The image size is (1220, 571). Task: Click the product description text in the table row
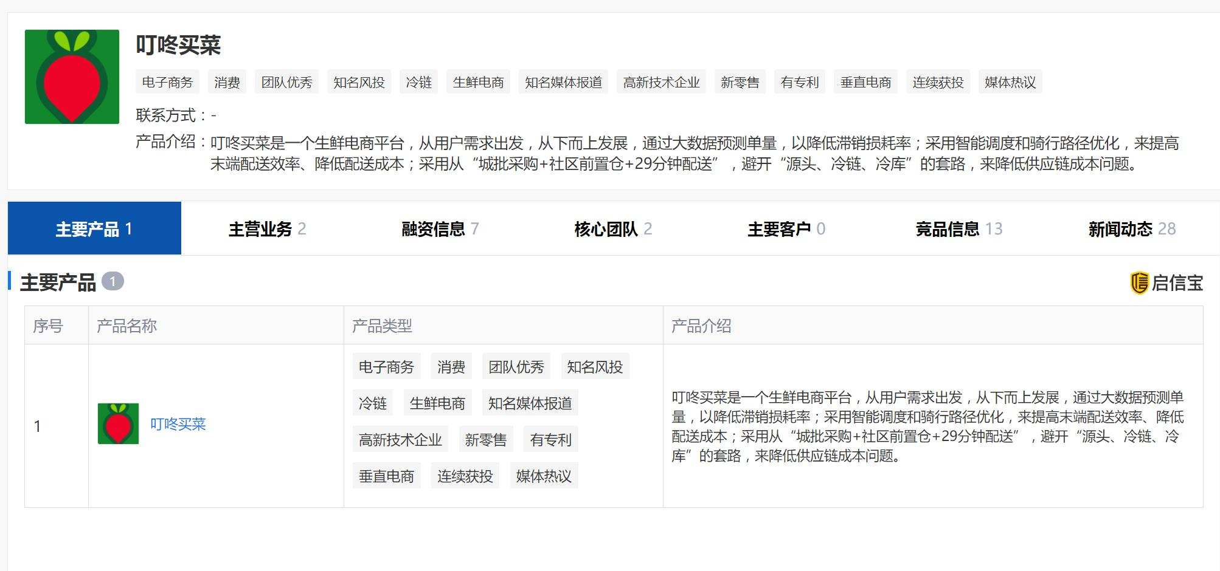click(928, 426)
